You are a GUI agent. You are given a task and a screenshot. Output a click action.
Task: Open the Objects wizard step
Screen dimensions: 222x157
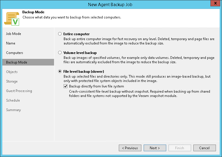pos(12,72)
